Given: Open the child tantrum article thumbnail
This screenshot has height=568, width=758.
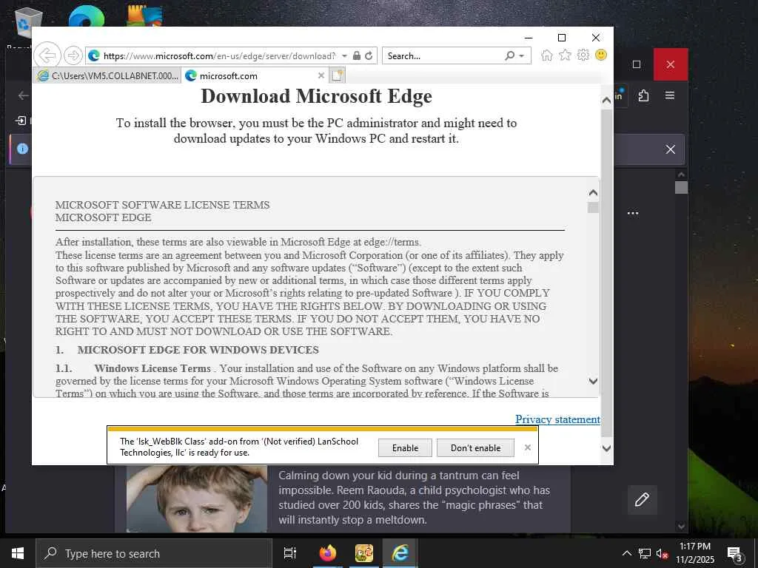Looking at the screenshot, I should pos(197,498).
